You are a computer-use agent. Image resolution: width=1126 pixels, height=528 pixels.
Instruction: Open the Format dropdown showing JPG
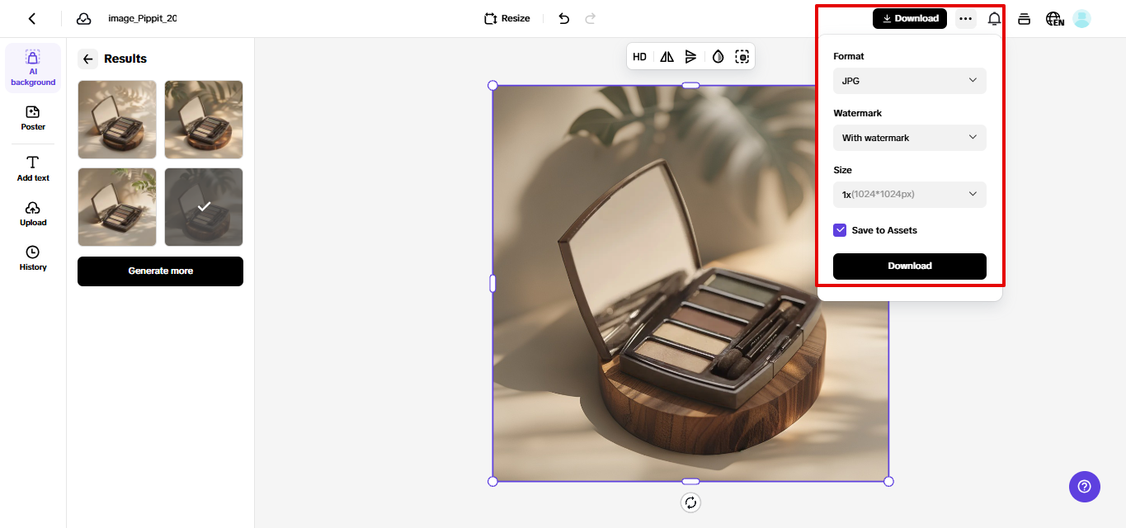(909, 81)
